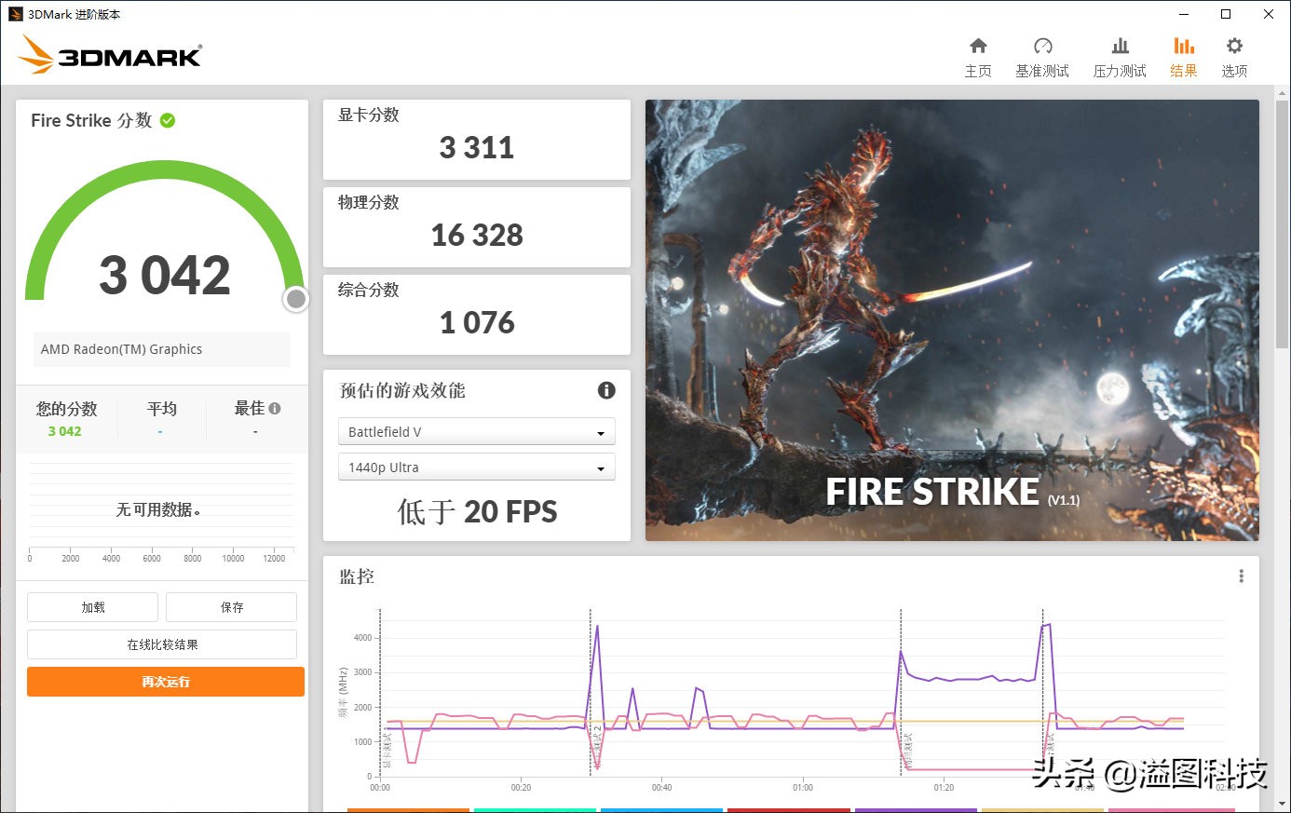Click the 3DMark app icon in title bar

tap(15, 14)
